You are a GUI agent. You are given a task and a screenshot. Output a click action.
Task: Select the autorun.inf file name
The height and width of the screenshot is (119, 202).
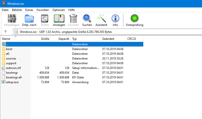tap(13, 68)
